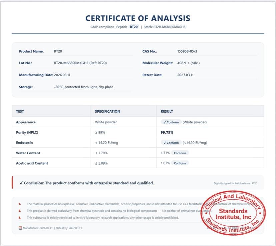
Task: Click the Certificate of Analysis title
Action: point(138,18)
